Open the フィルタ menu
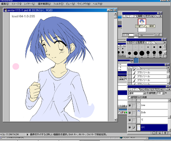This screenshot has height=141, width=171. pos(58,4)
